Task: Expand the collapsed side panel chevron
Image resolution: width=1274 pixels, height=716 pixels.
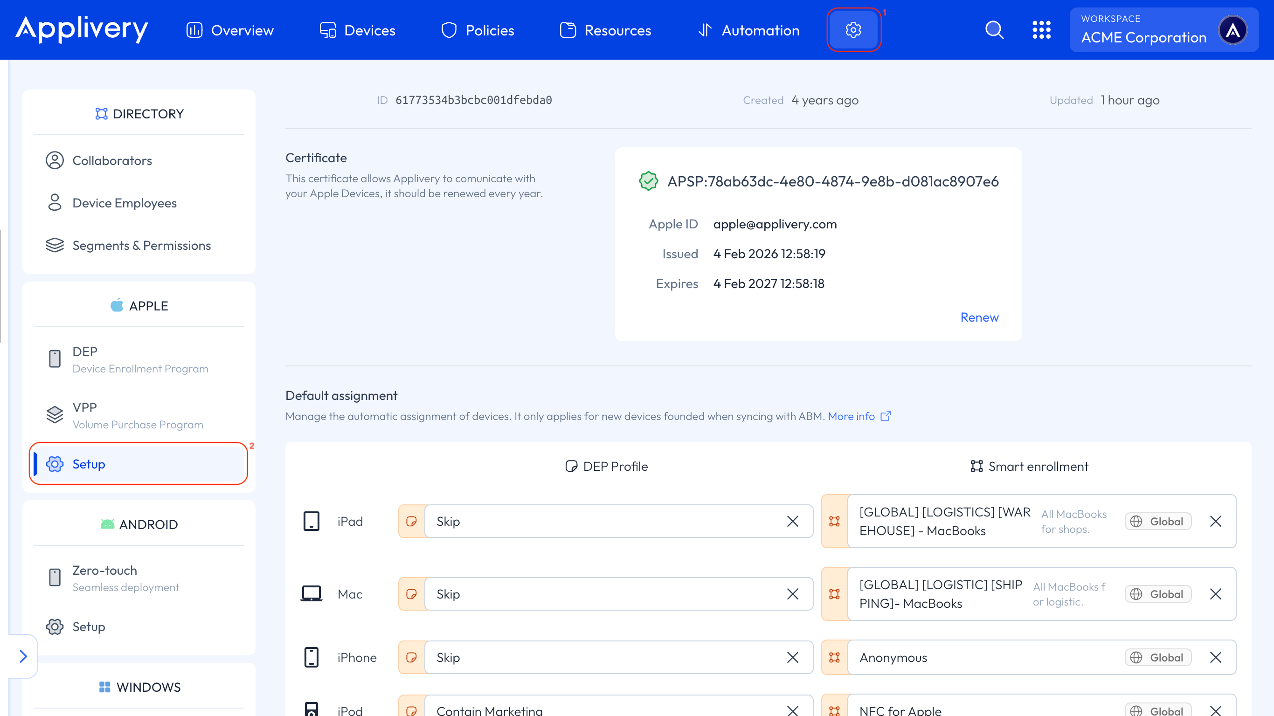Action: pyautogui.click(x=23, y=656)
